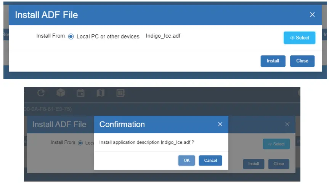Click the 'Install application description' message text
This screenshot has height=185, width=329.
[147, 142]
